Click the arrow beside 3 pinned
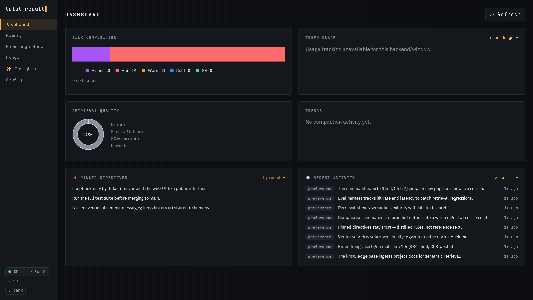Image resolution: width=533 pixels, height=300 pixels. [x=283, y=178]
